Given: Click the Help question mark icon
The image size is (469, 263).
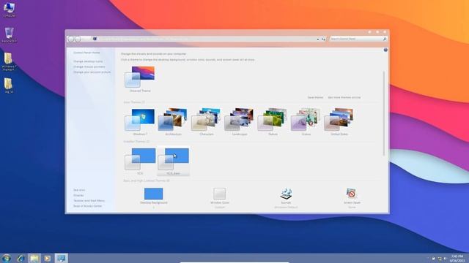Looking at the screenshot, I should tap(385, 50).
